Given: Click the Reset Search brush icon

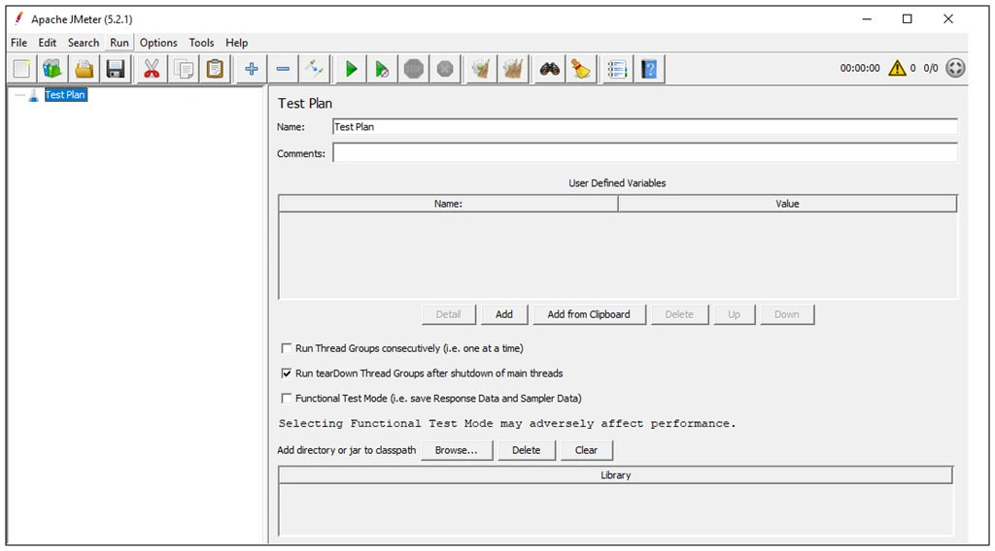Looking at the screenshot, I should tap(581, 69).
